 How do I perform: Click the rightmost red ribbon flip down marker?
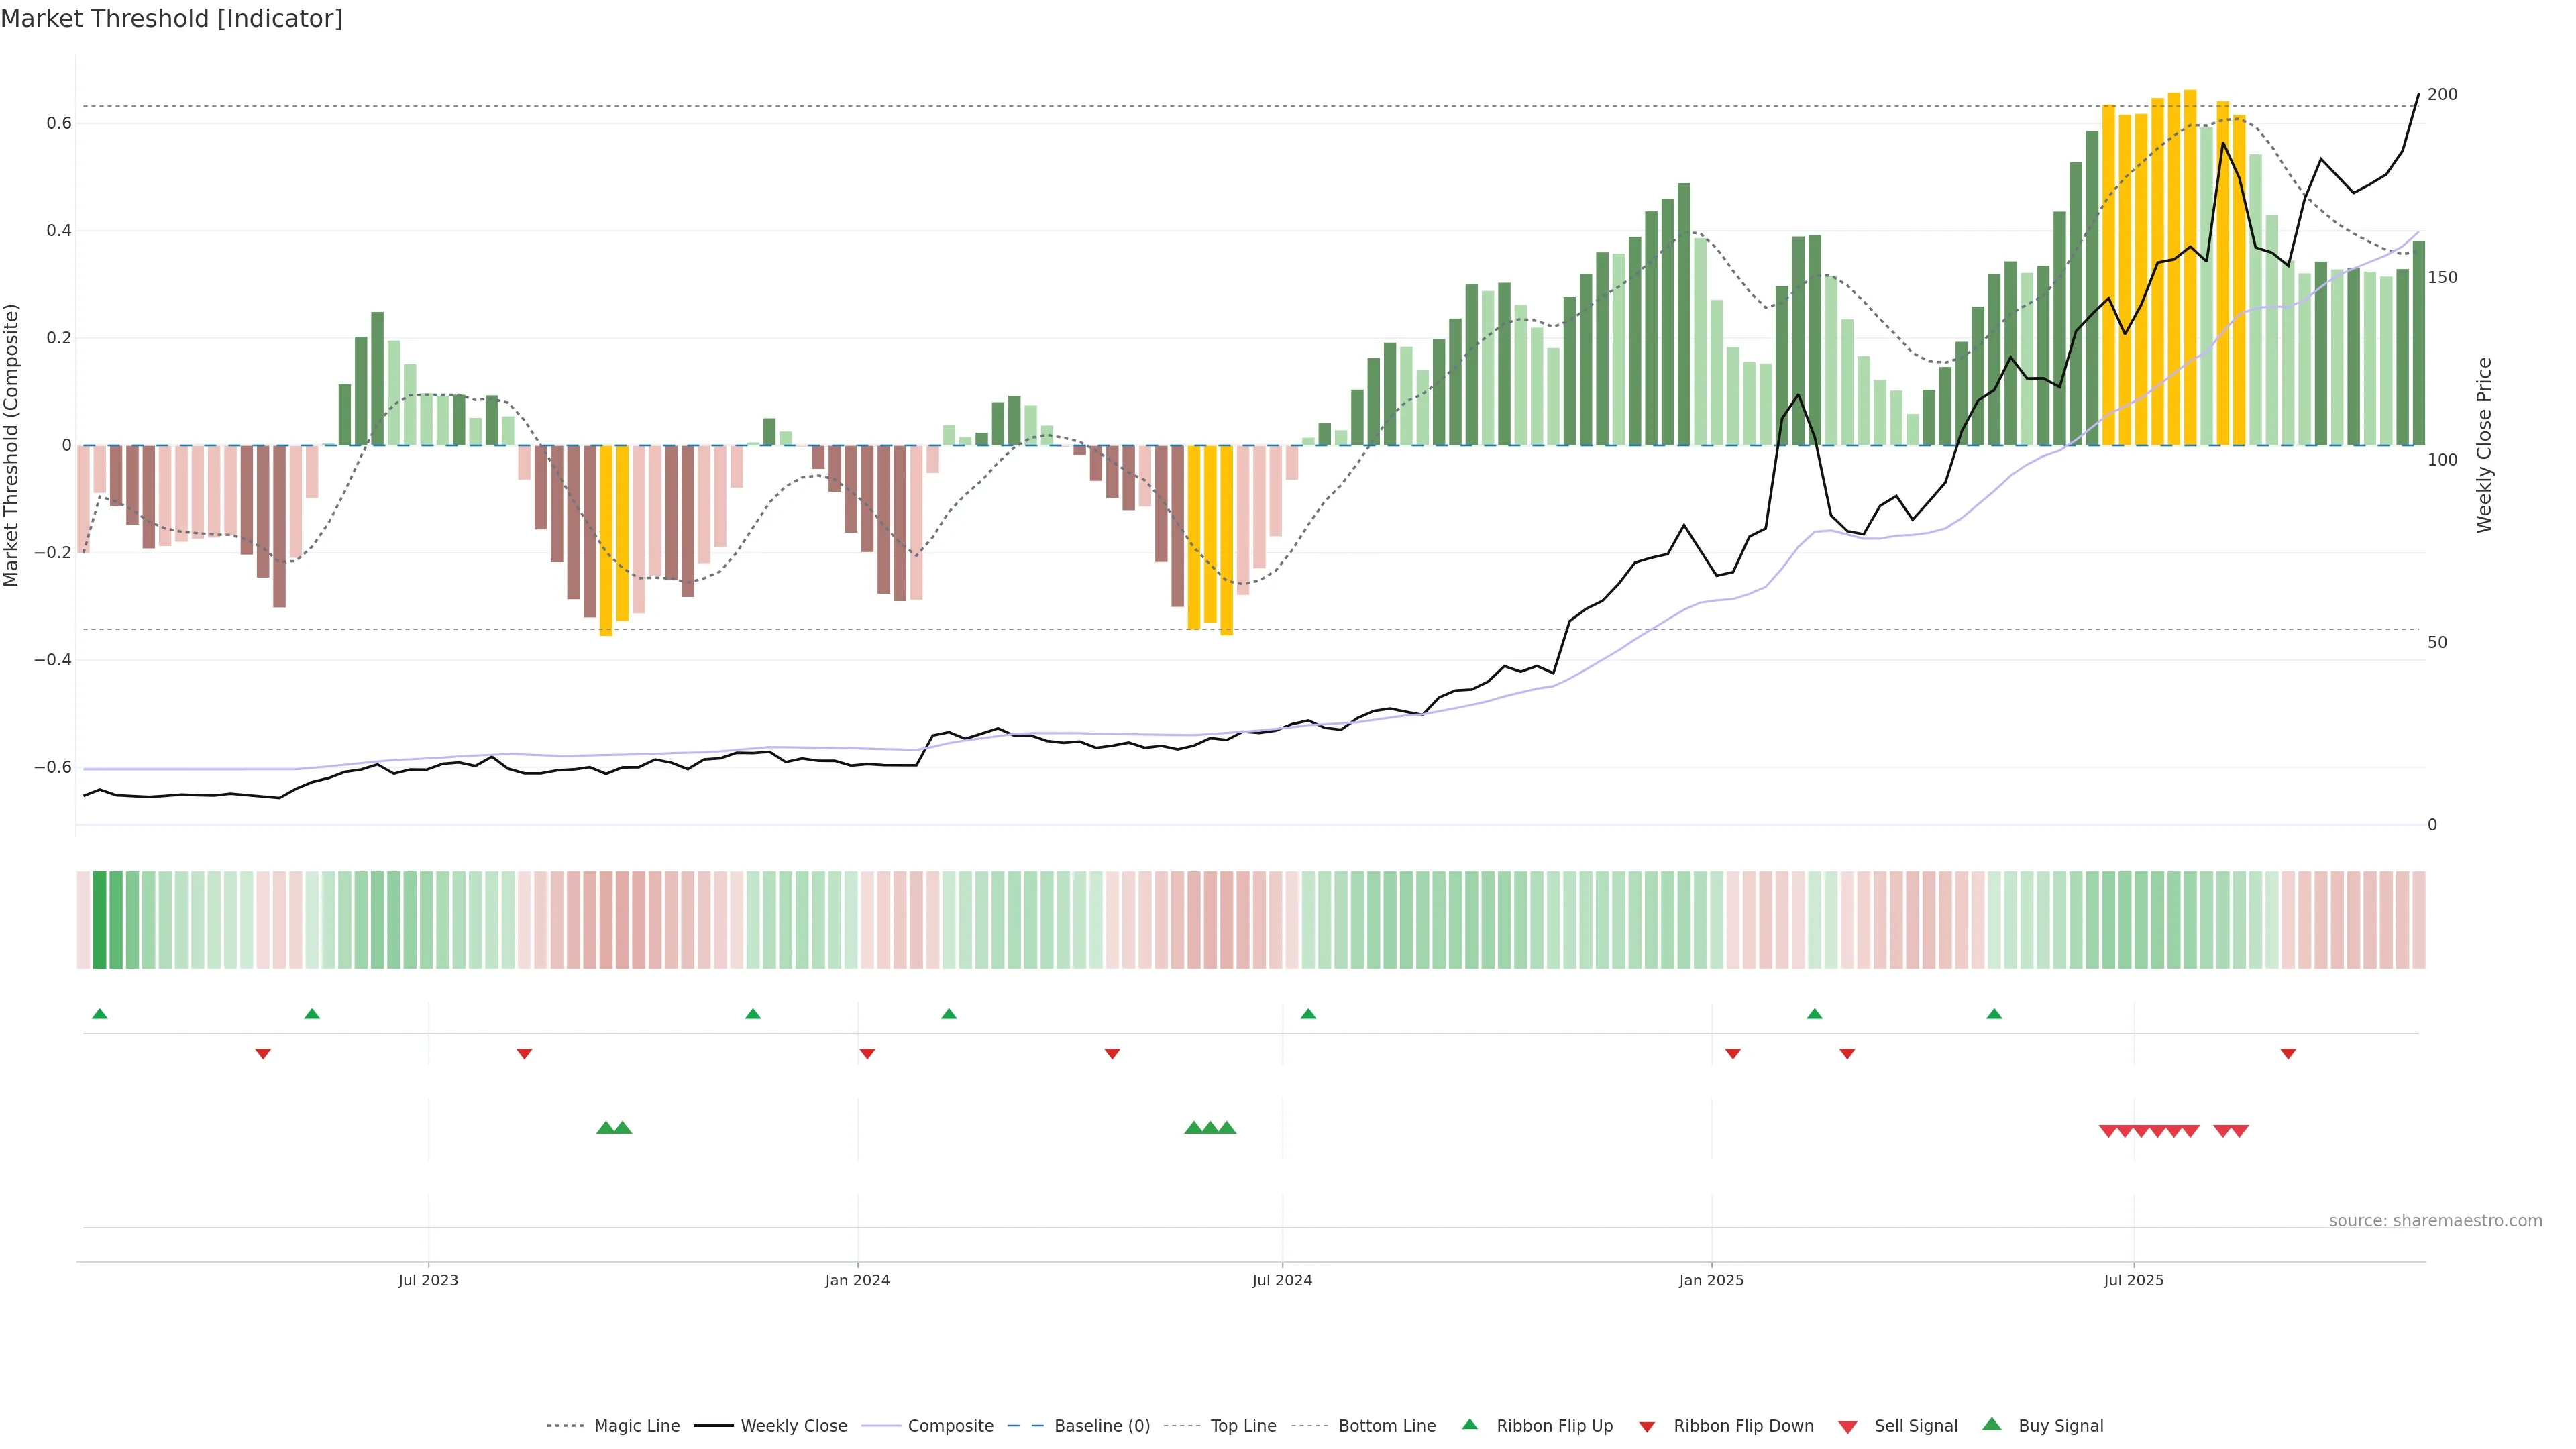click(x=2288, y=1053)
